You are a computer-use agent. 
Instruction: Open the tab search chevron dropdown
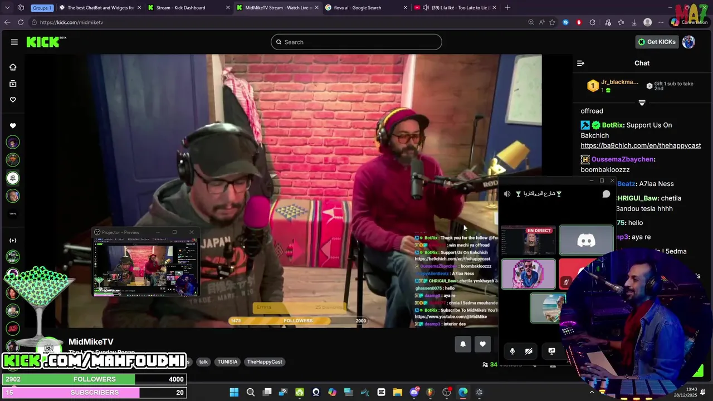[x=7, y=8]
